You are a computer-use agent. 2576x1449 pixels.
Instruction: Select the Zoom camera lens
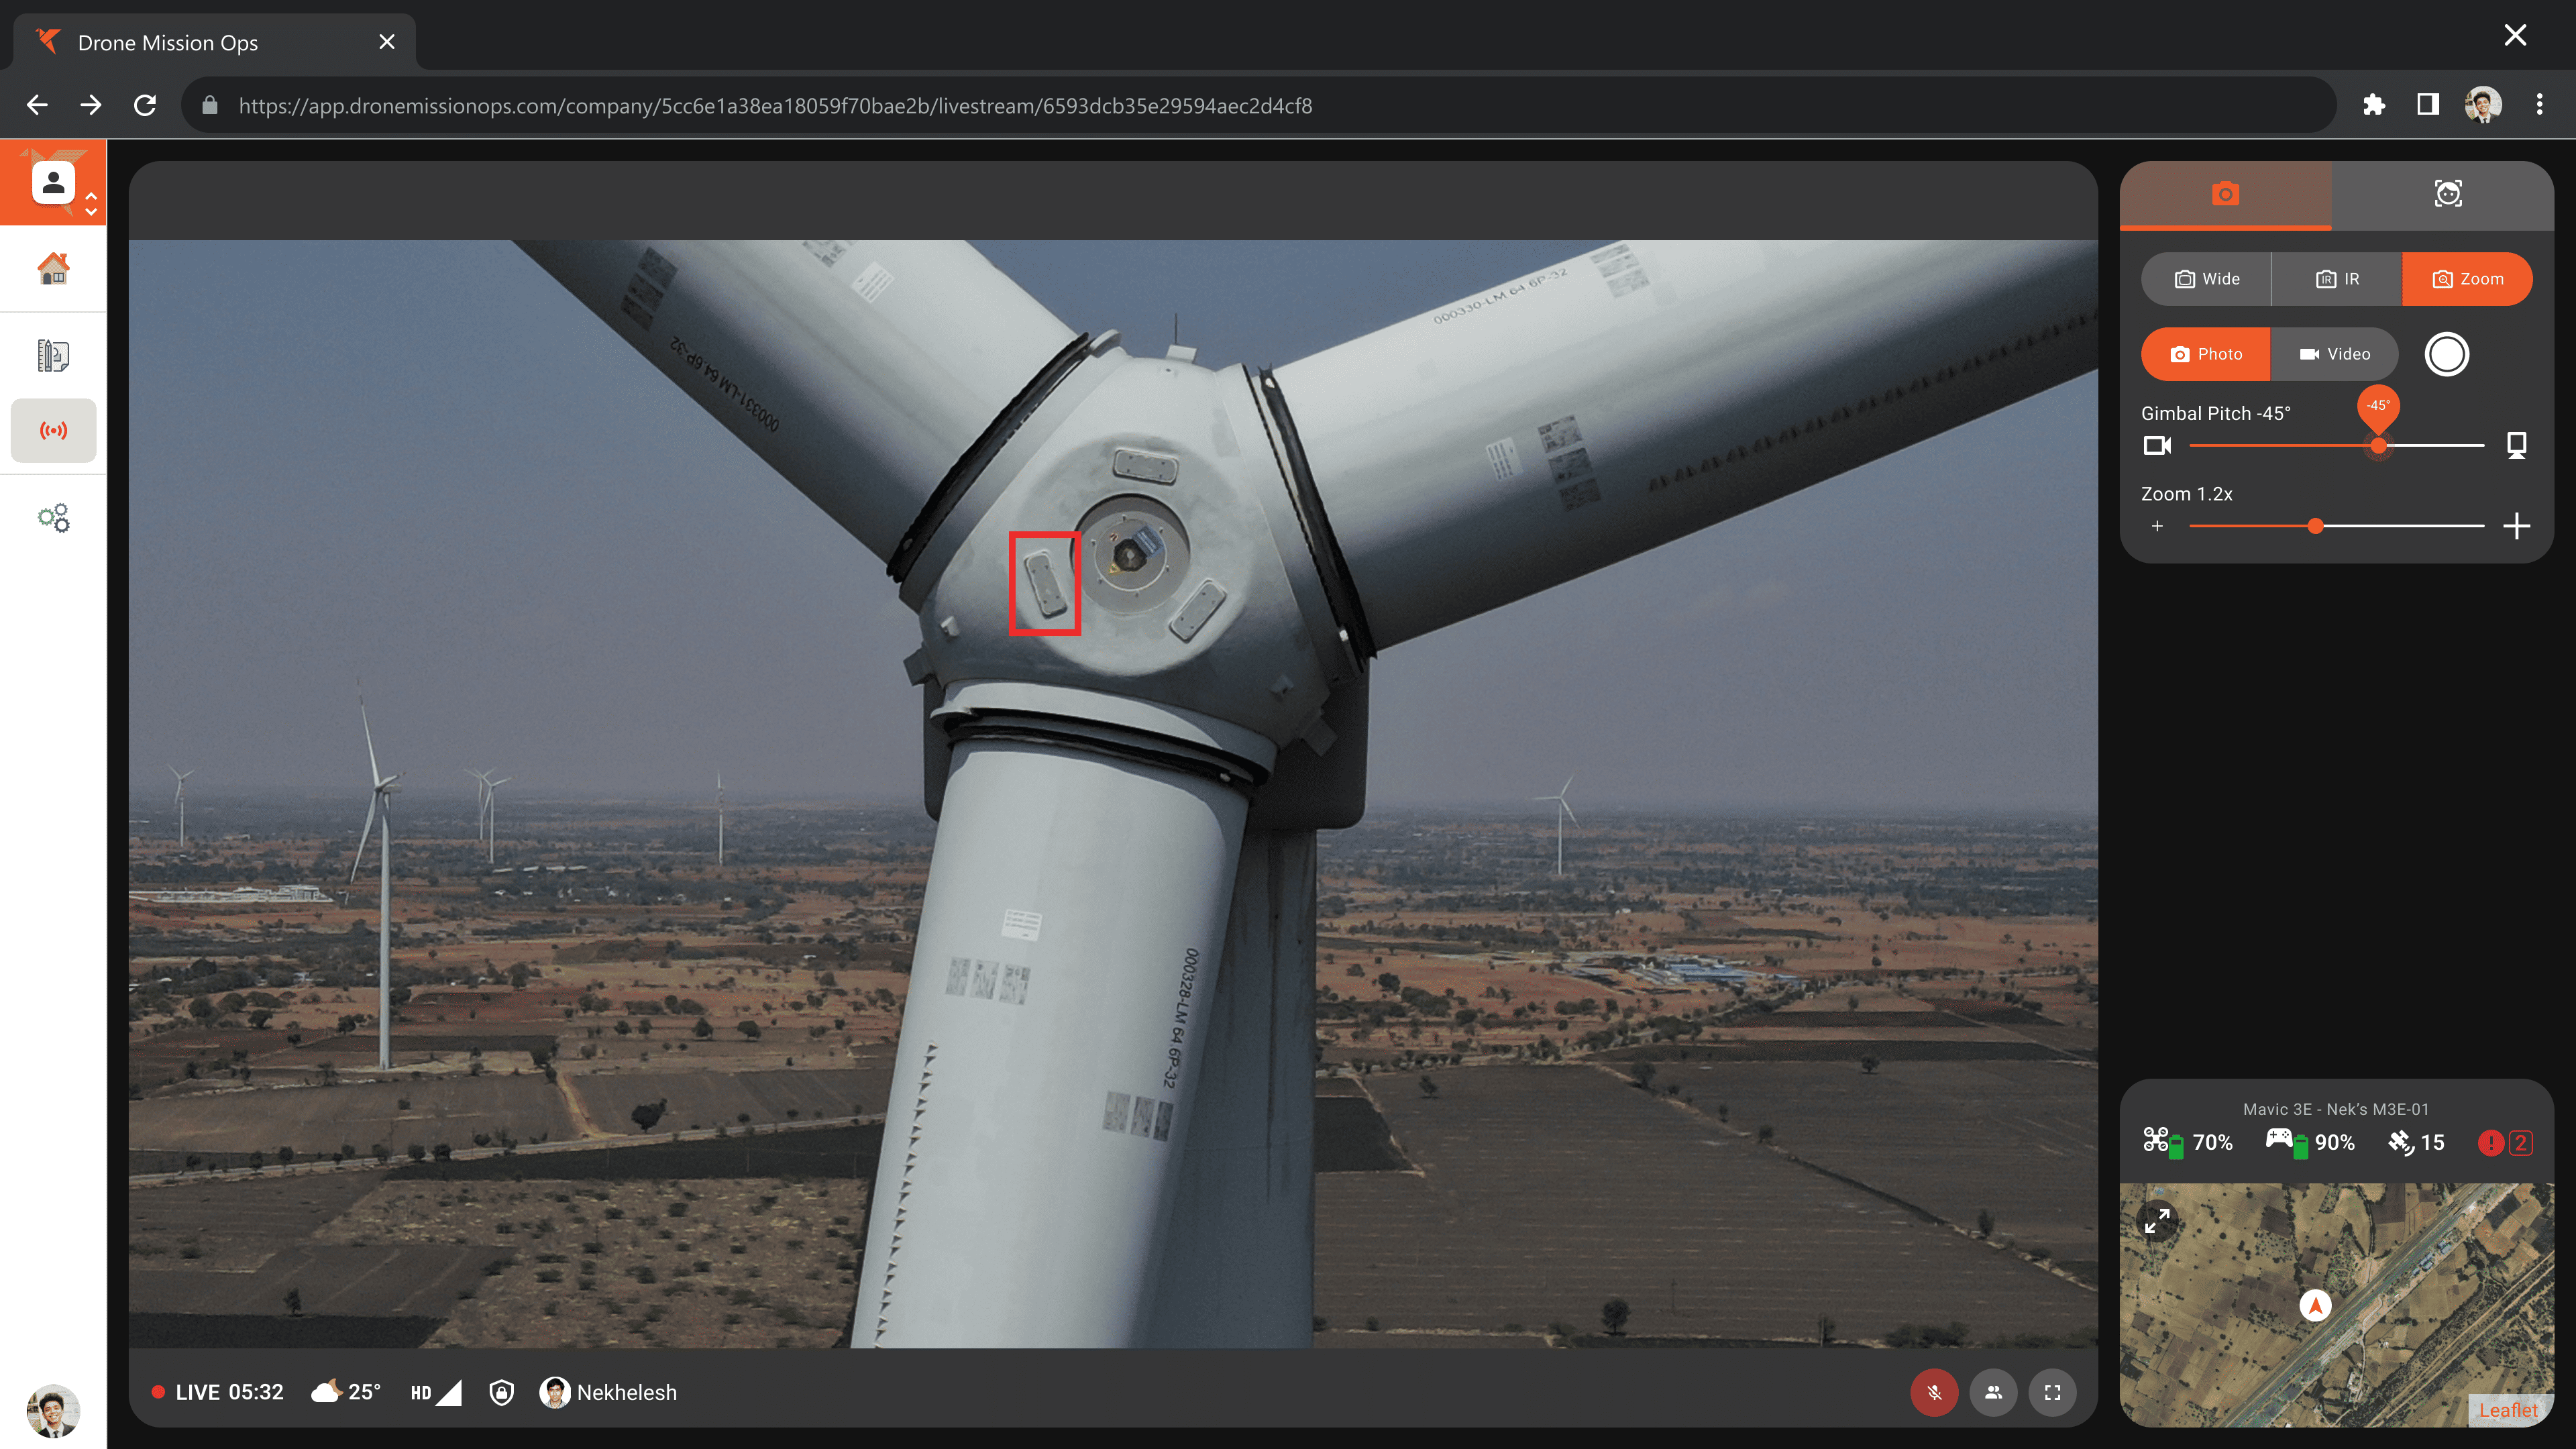tap(2467, 279)
